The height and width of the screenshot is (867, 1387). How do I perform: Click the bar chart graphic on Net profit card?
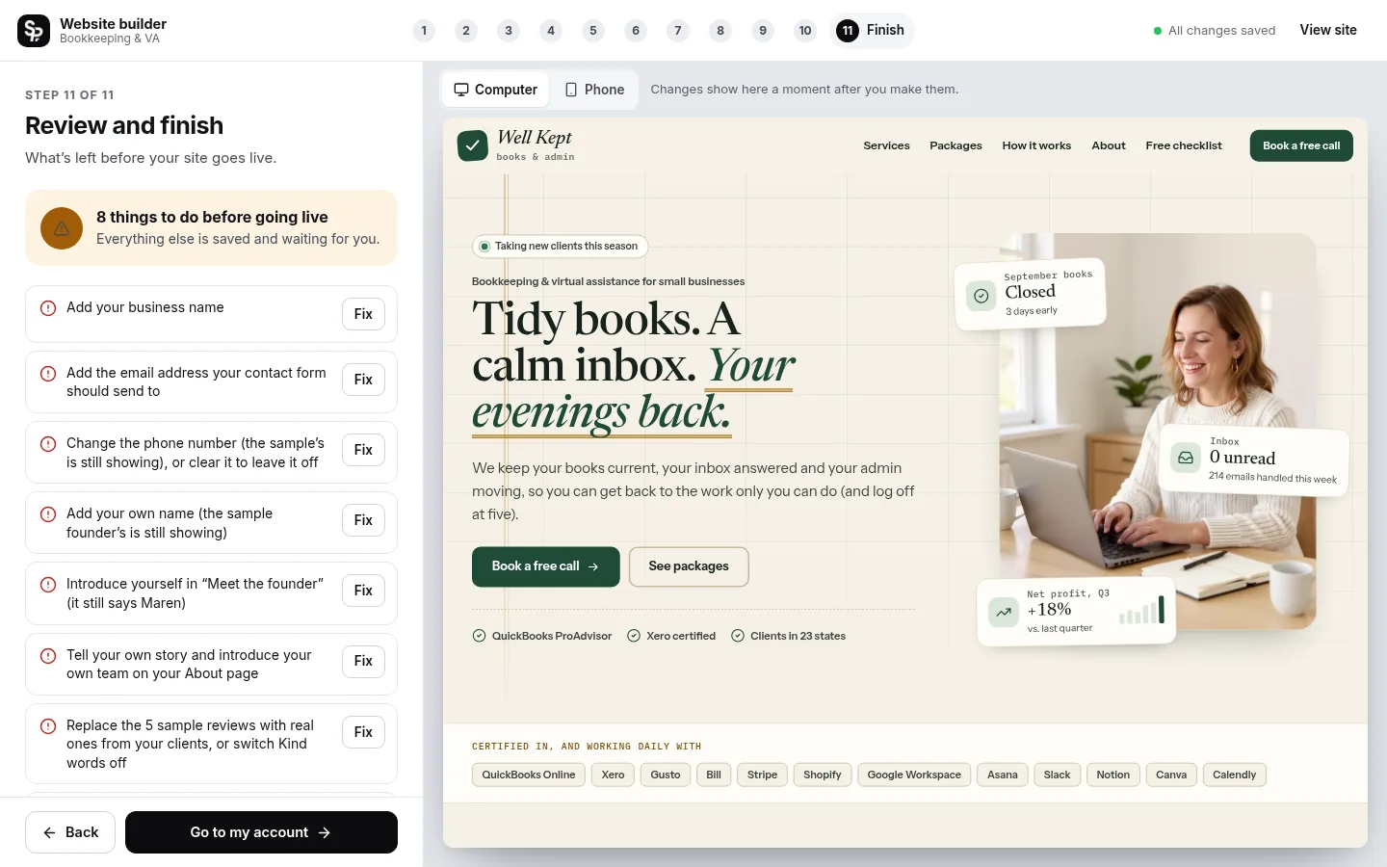[x=1142, y=610]
